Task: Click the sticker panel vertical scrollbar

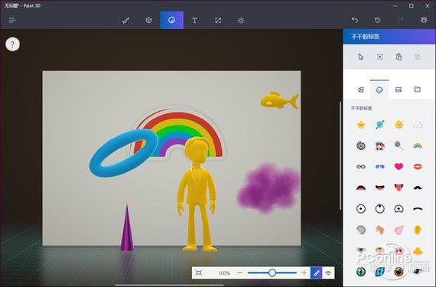Action: (x=340, y=155)
